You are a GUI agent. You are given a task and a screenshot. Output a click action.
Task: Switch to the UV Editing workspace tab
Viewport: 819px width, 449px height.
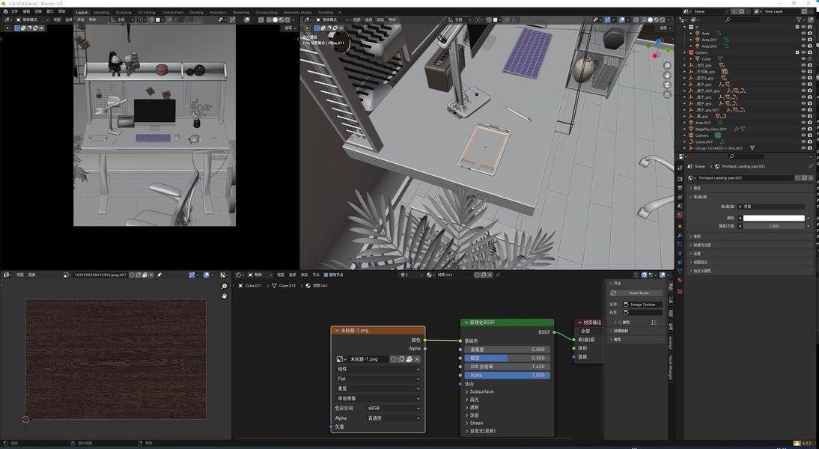146,12
